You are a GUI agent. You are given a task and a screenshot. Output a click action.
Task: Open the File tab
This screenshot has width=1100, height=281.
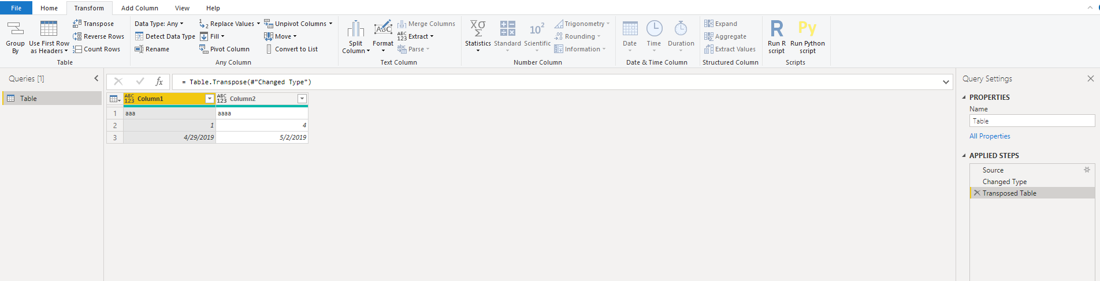[16, 8]
